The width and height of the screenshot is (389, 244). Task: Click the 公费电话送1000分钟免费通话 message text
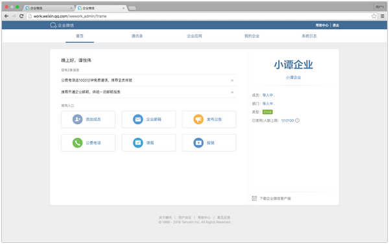tap(97, 80)
